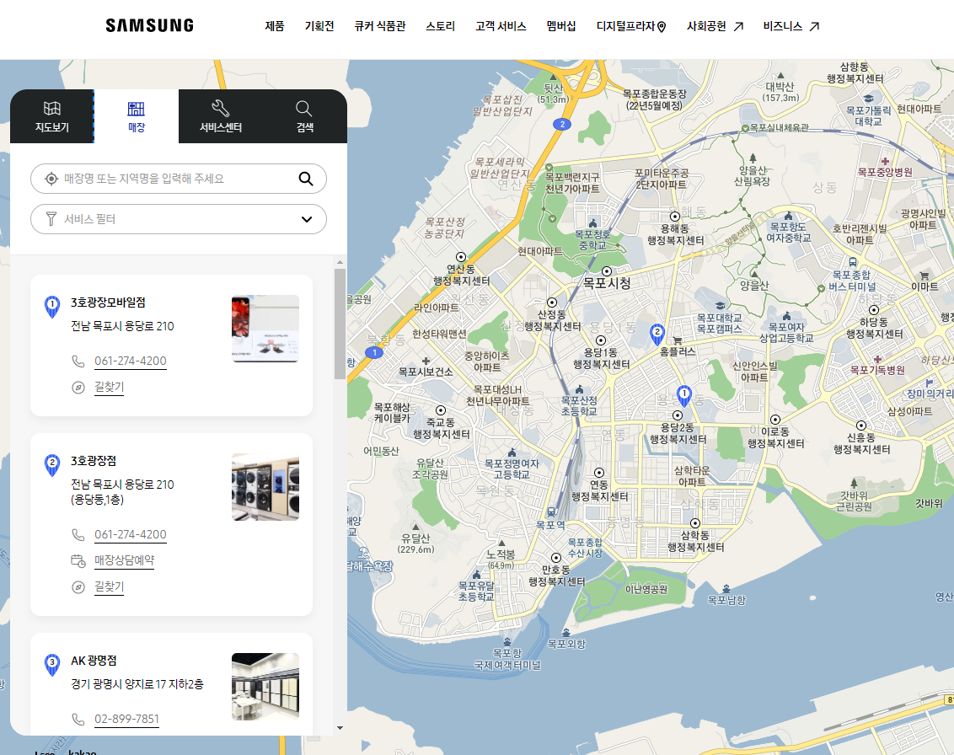Click route 1 highway shield on map
The width and height of the screenshot is (954, 755).
[374, 352]
